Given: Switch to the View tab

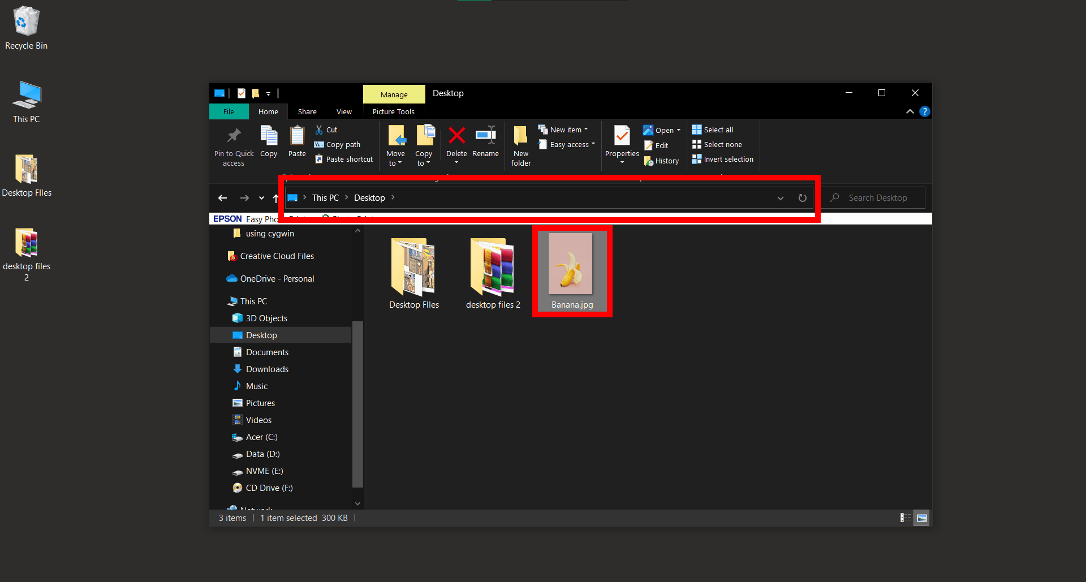Looking at the screenshot, I should click(x=343, y=111).
